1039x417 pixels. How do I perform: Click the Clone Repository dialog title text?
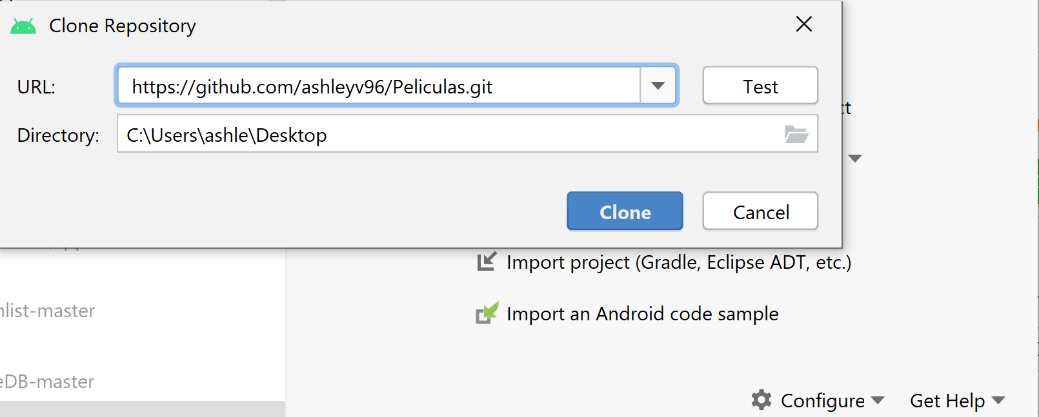click(122, 26)
